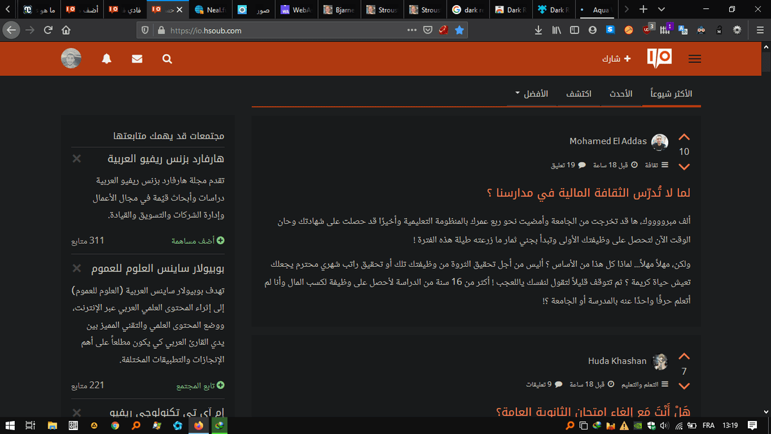Viewport: 771px width, 434px height.
Task: Click the taskbar clock 13:19
Action: click(729, 425)
